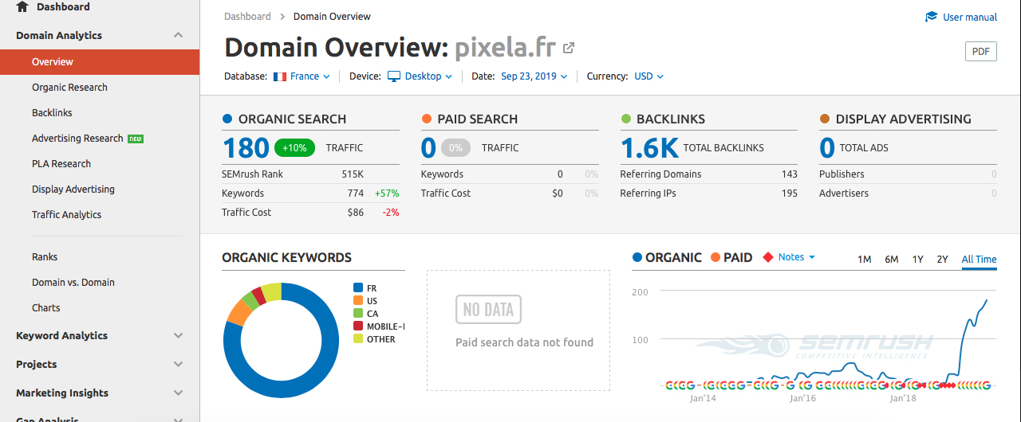Collapse the Domain Analytics section

click(178, 35)
